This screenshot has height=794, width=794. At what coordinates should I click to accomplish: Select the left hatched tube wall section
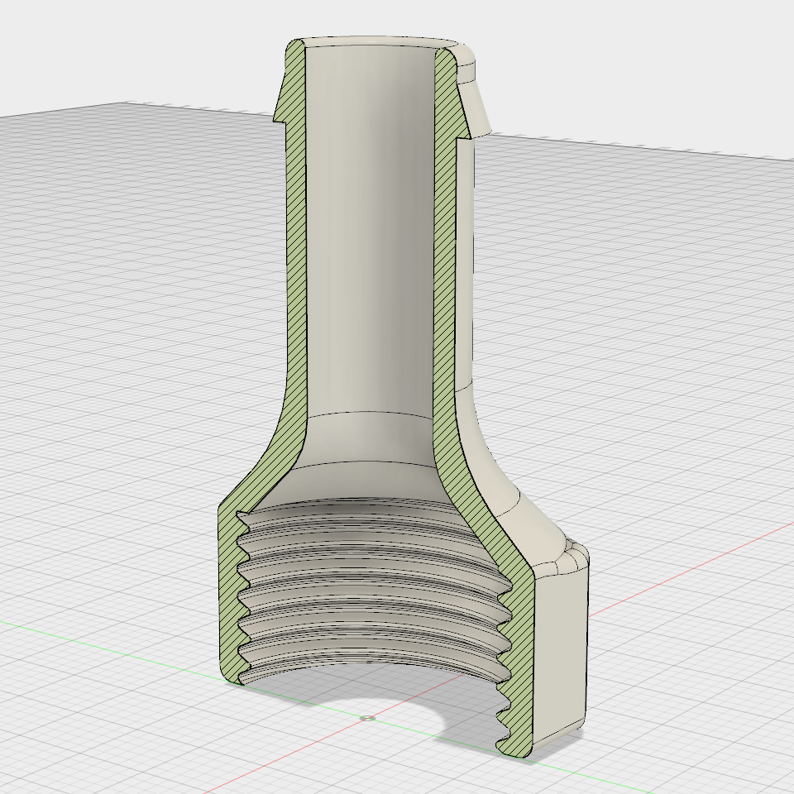tap(292, 248)
